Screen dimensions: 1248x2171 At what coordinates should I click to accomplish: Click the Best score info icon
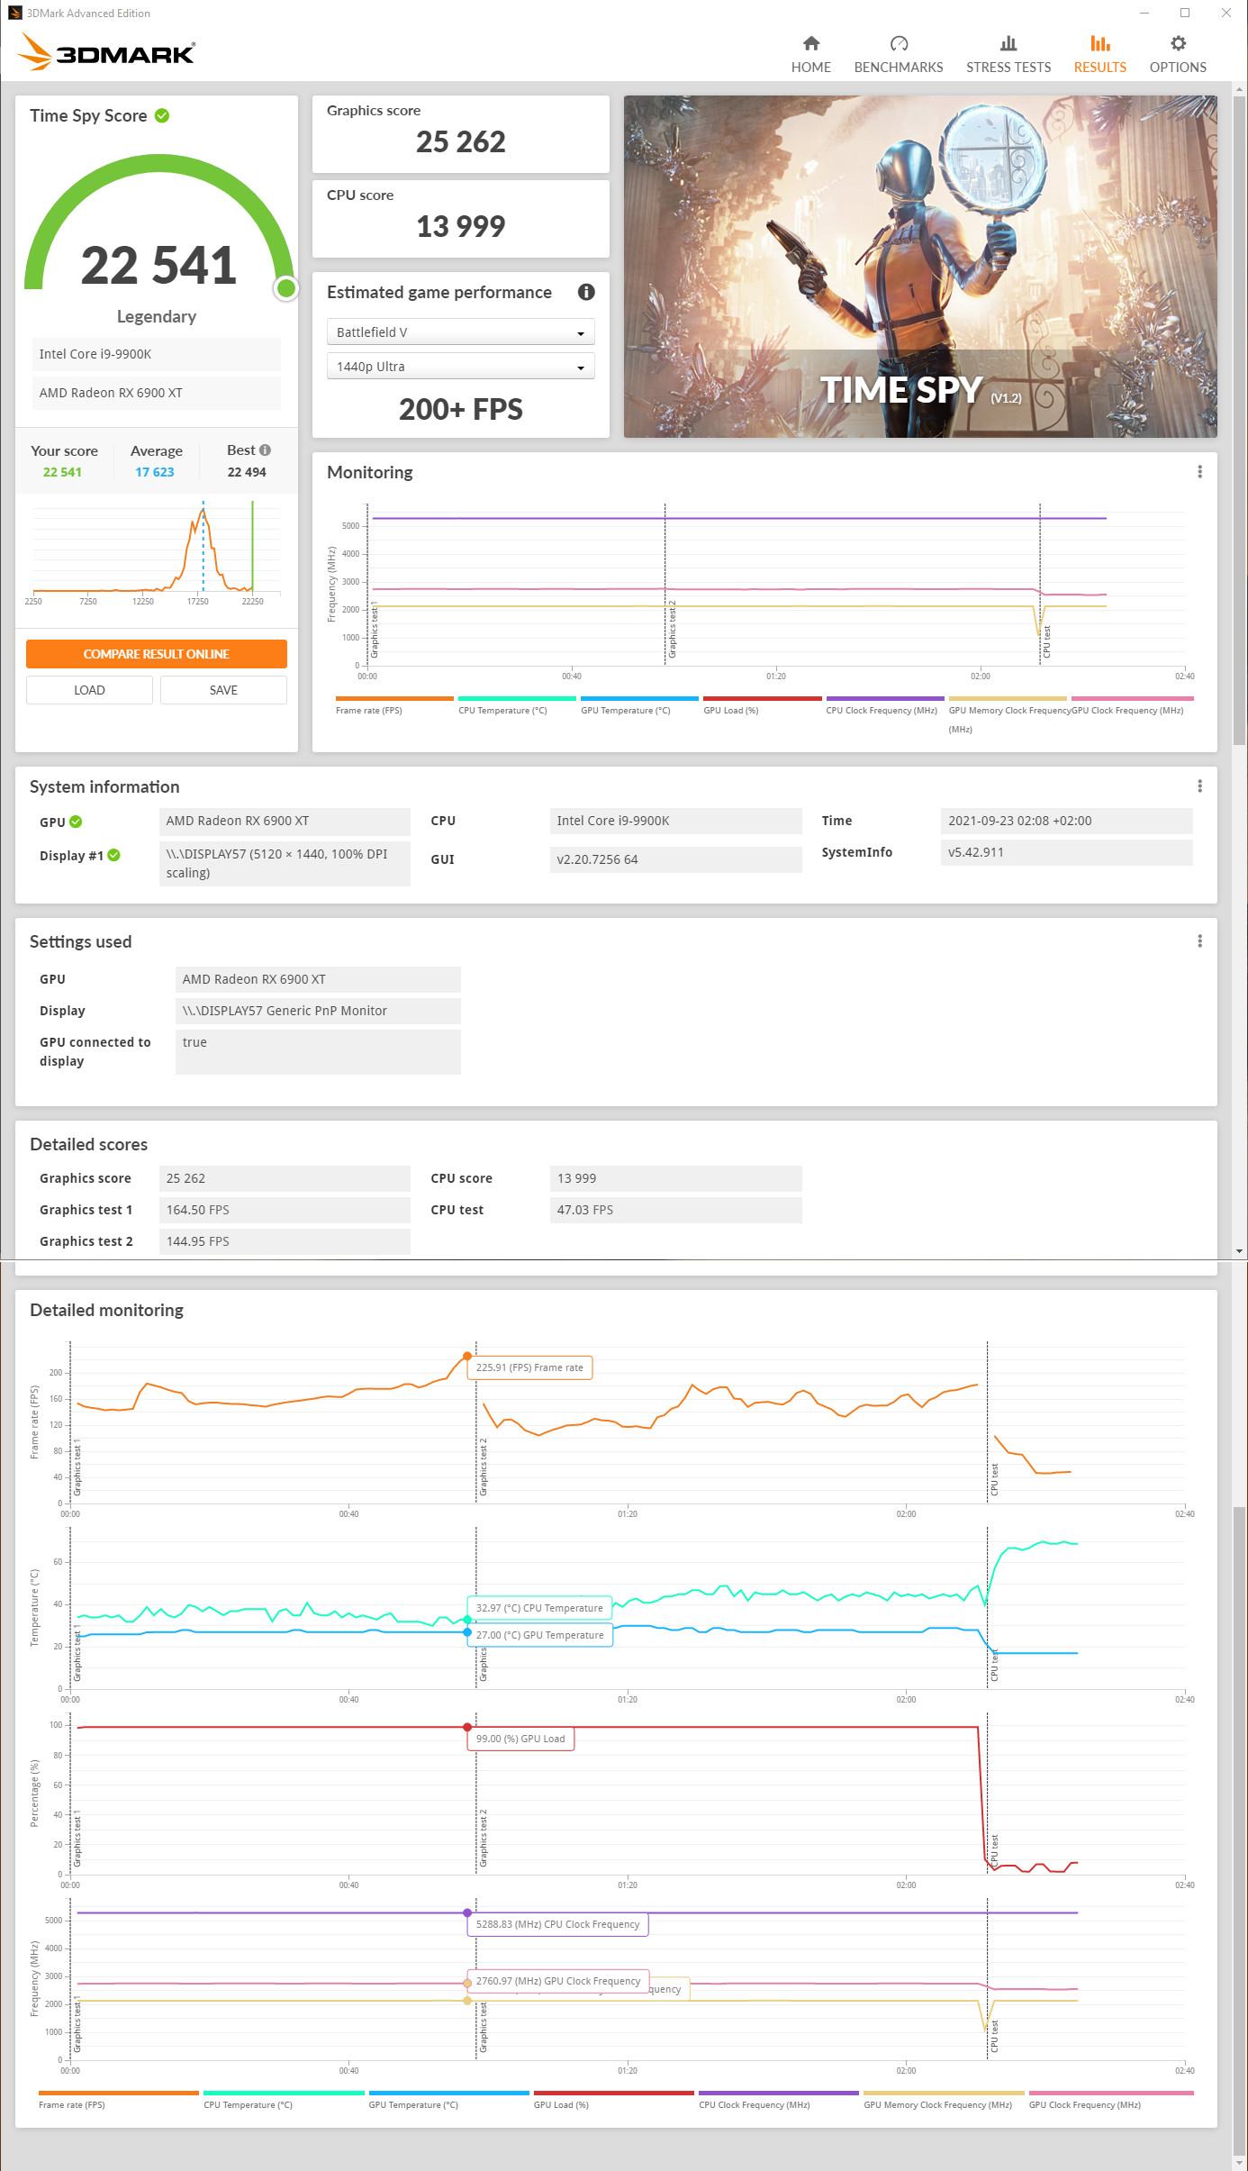pyautogui.click(x=265, y=450)
